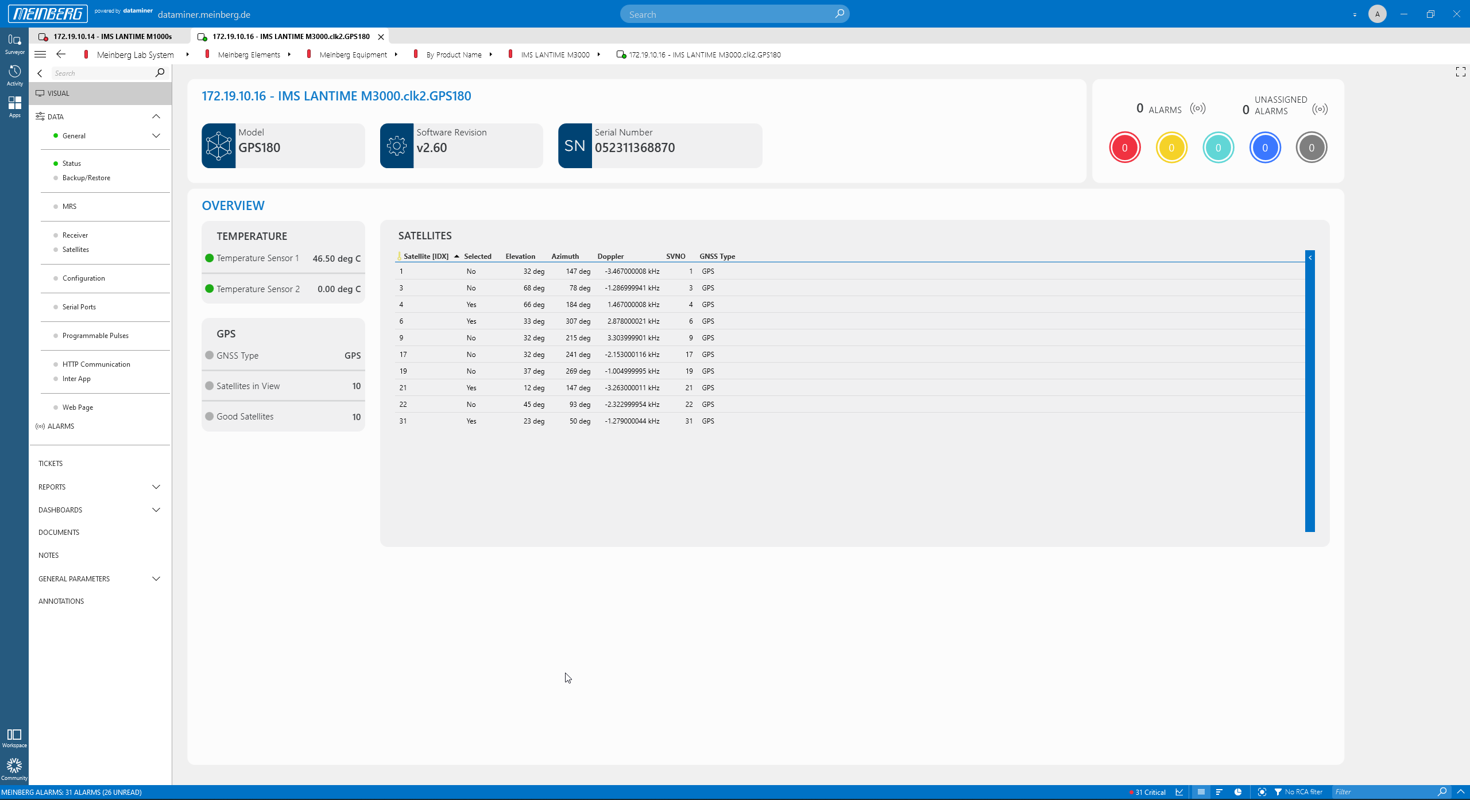The width and height of the screenshot is (1470, 800).
Task: Sort table by Doppler column header
Action: point(610,257)
